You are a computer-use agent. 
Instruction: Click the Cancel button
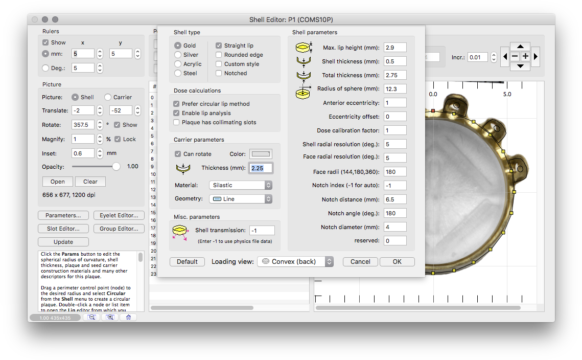360,261
